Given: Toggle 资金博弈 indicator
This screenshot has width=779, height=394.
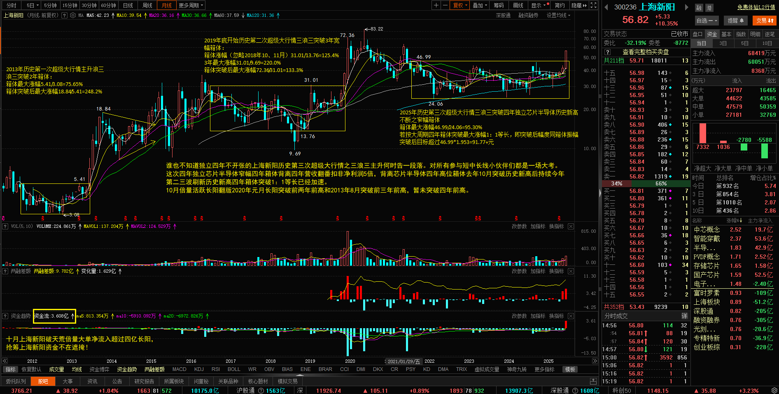Looking at the screenshot, I should click(x=99, y=369).
